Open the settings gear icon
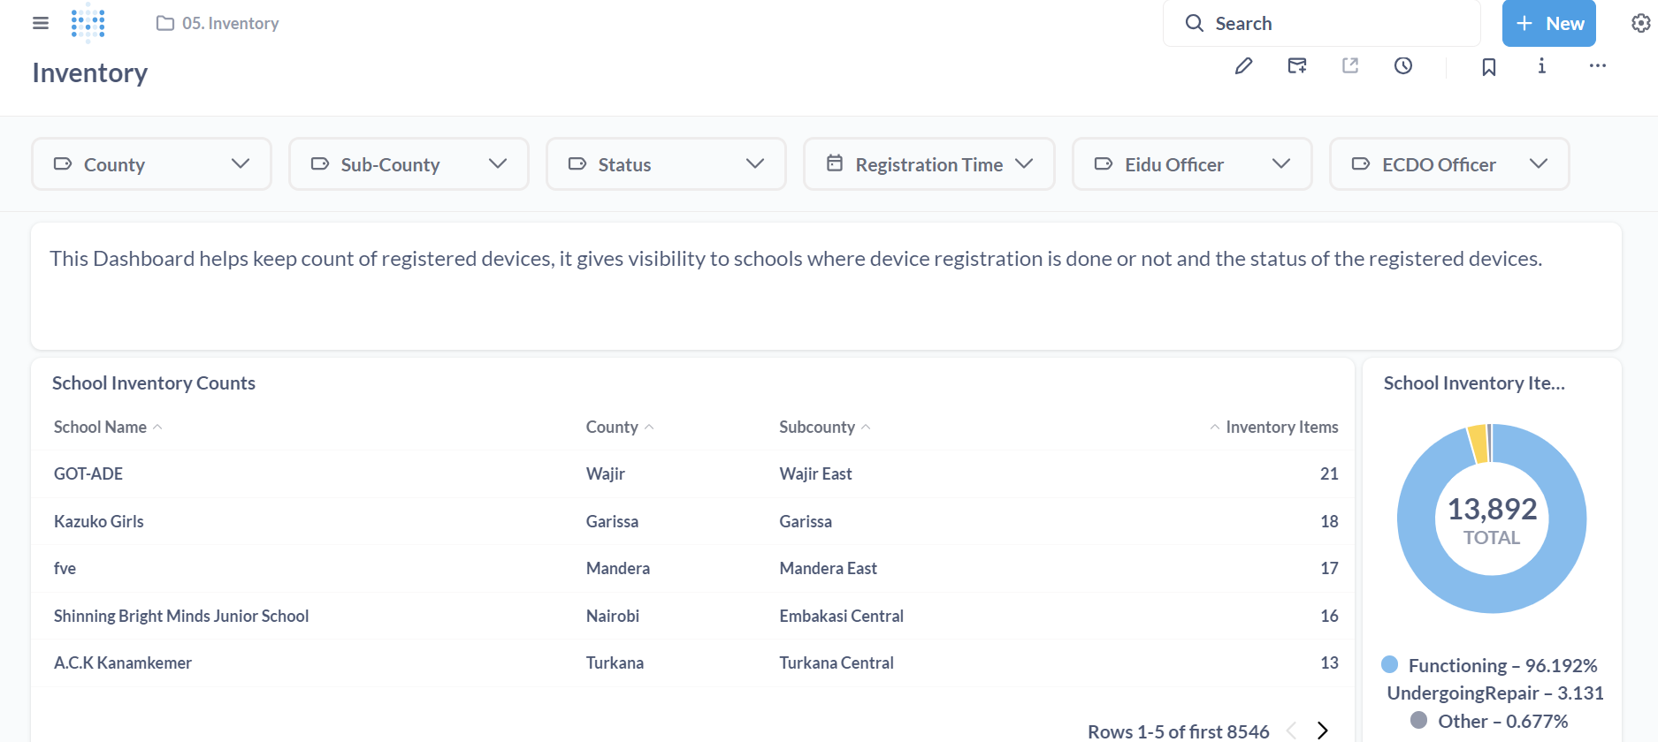 coord(1640,24)
